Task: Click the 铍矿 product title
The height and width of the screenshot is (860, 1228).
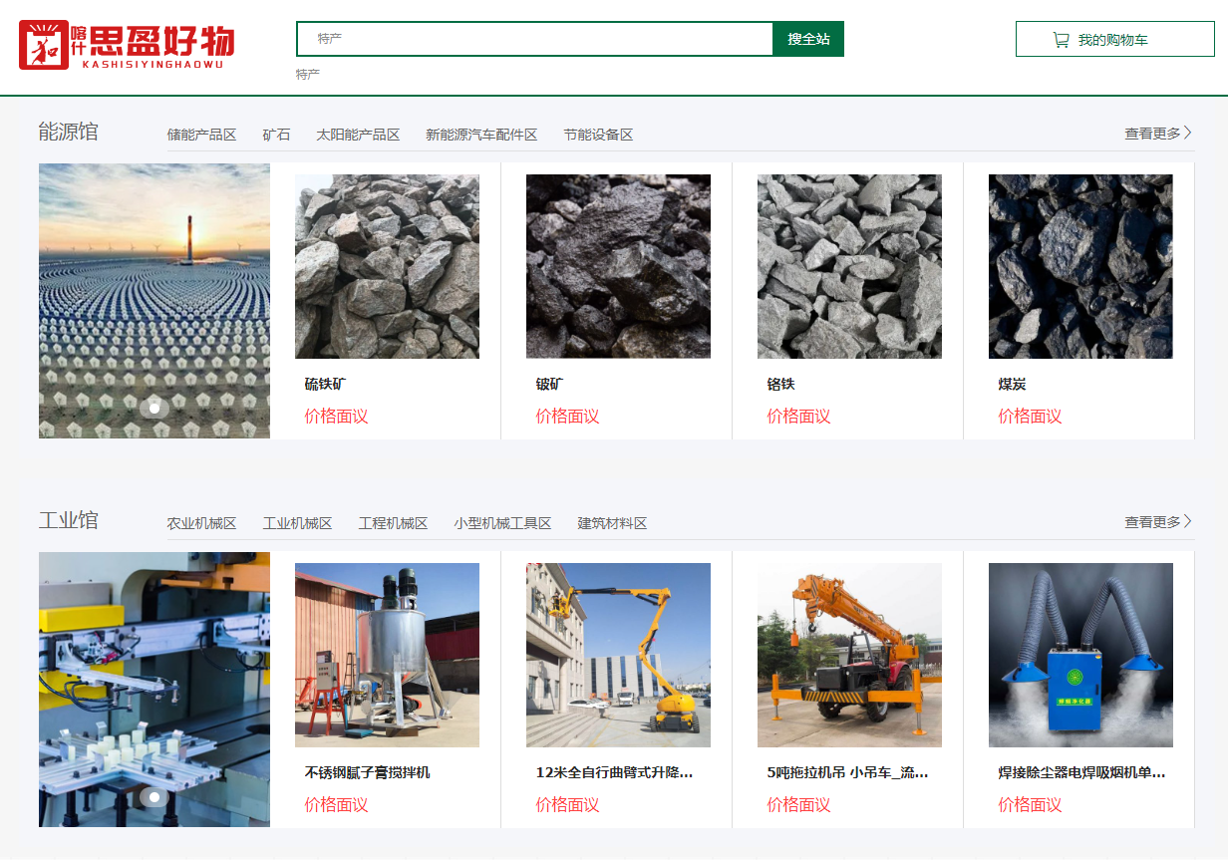Action: tap(549, 384)
